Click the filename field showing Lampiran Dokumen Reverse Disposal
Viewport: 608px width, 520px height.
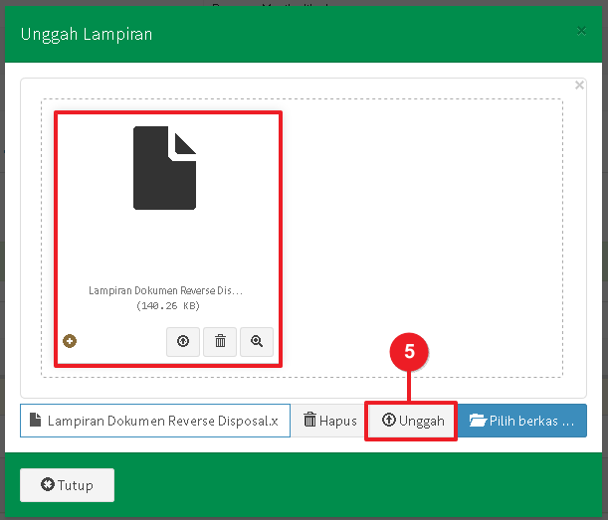coord(159,421)
